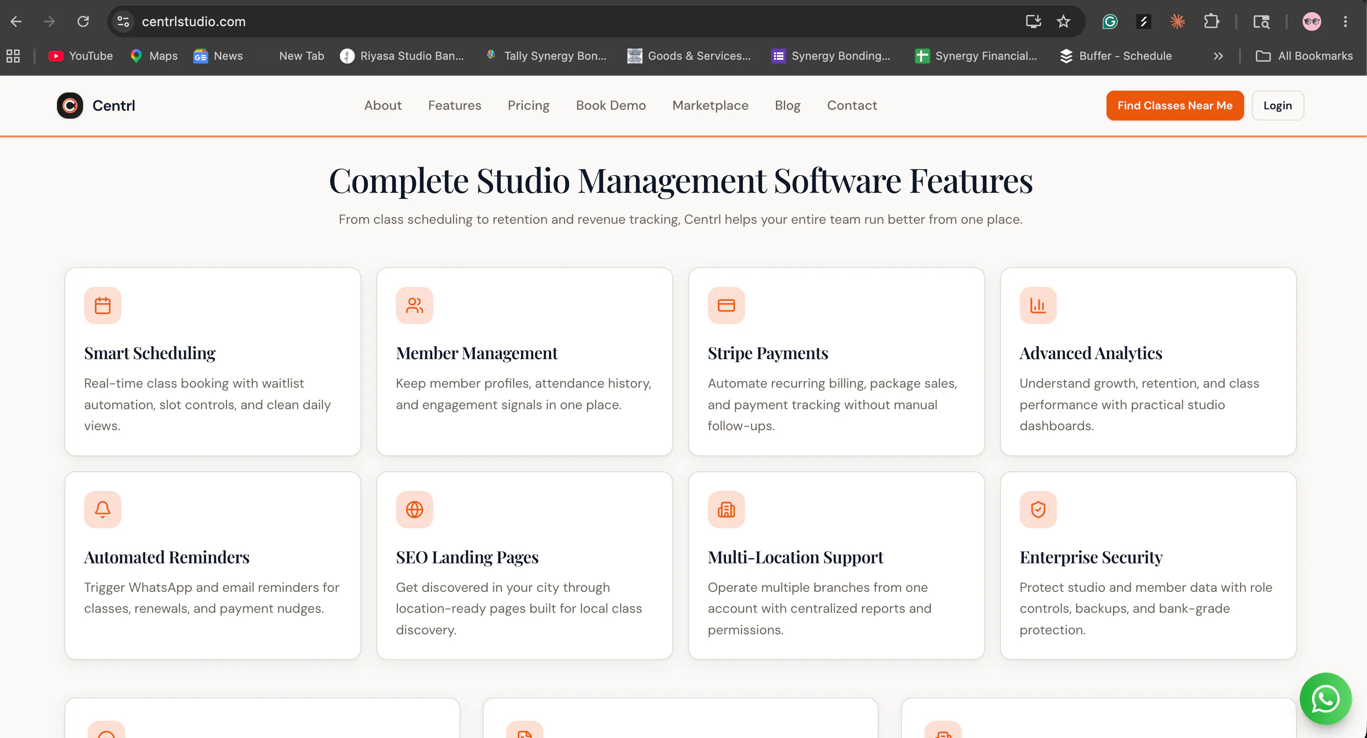
Task: Click the Stripe Payments card icon
Action: coord(726,305)
